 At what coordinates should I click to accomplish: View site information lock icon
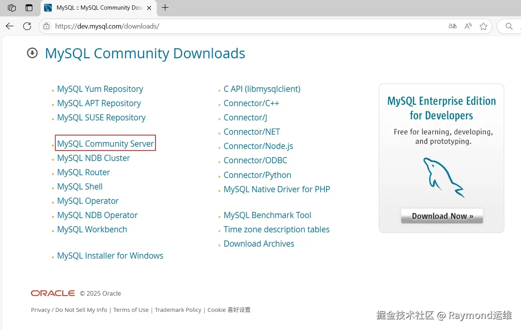(x=46, y=26)
